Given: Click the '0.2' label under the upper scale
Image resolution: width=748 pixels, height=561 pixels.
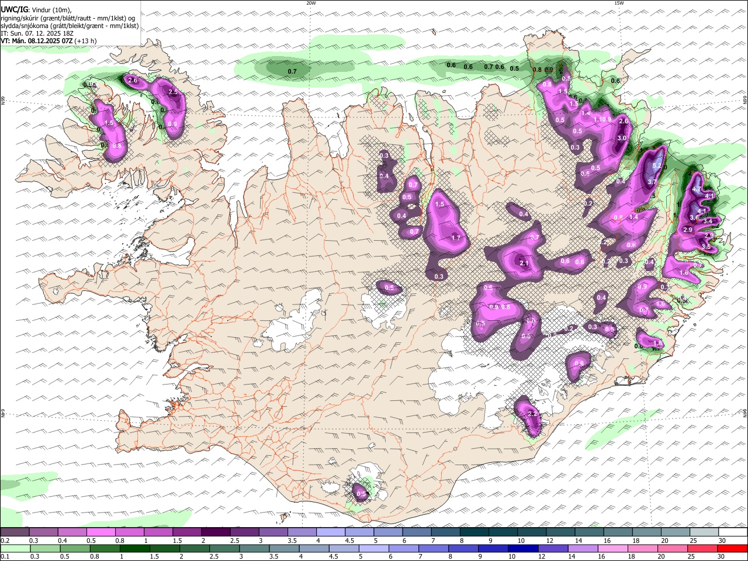Looking at the screenshot, I should (5, 541).
